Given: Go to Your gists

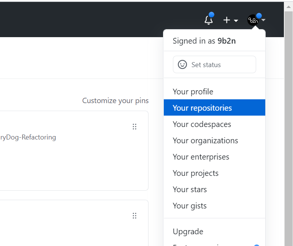Looking at the screenshot, I should point(214,205).
